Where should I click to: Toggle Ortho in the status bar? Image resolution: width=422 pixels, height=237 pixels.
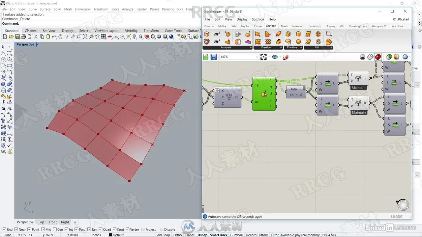177,235
